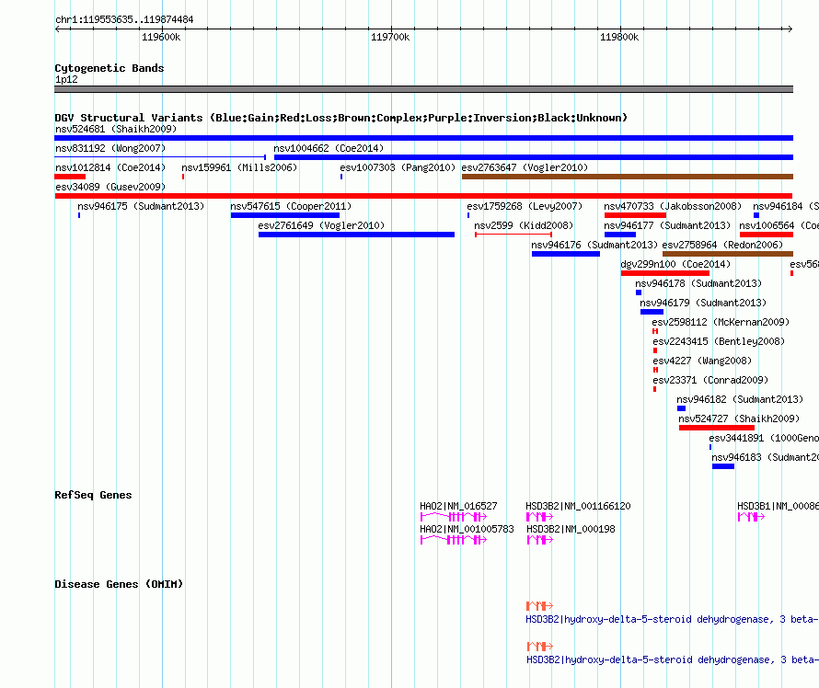Click the nsv547615 (Cooper2011) blue bar
Image resolution: width=819 pixels, height=688 pixels.
[285, 215]
